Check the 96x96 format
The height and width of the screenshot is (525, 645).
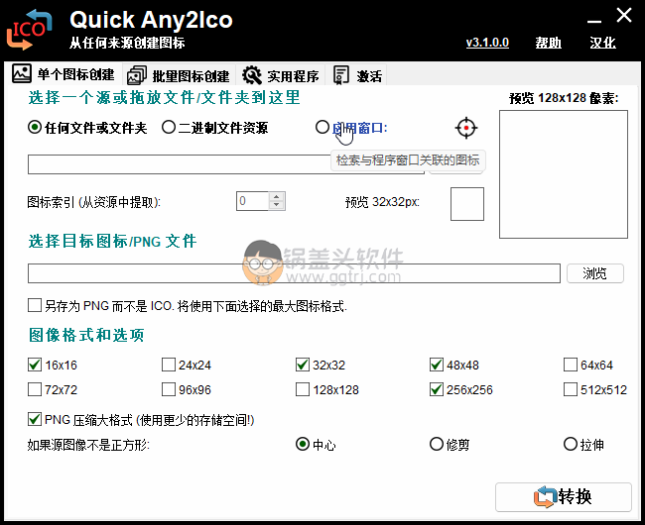click(x=169, y=389)
